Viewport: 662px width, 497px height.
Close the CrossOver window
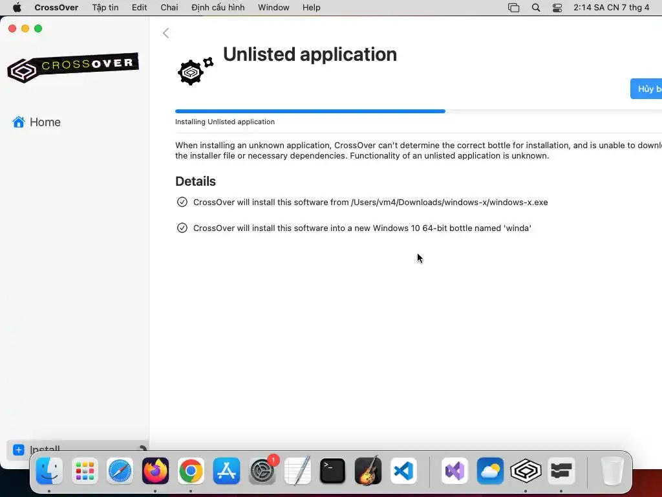12,28
